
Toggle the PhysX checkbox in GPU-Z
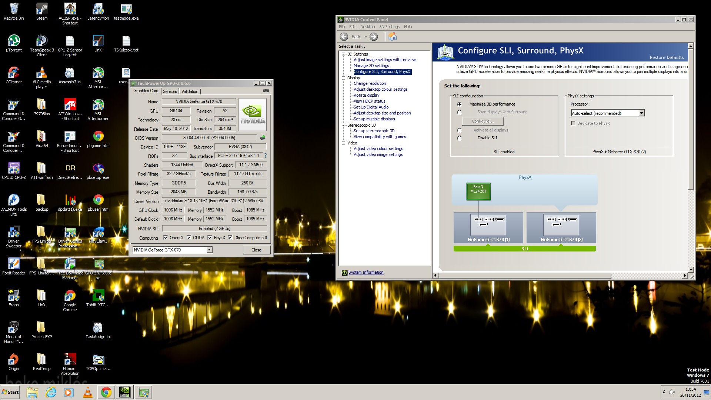tap(210, 238)
